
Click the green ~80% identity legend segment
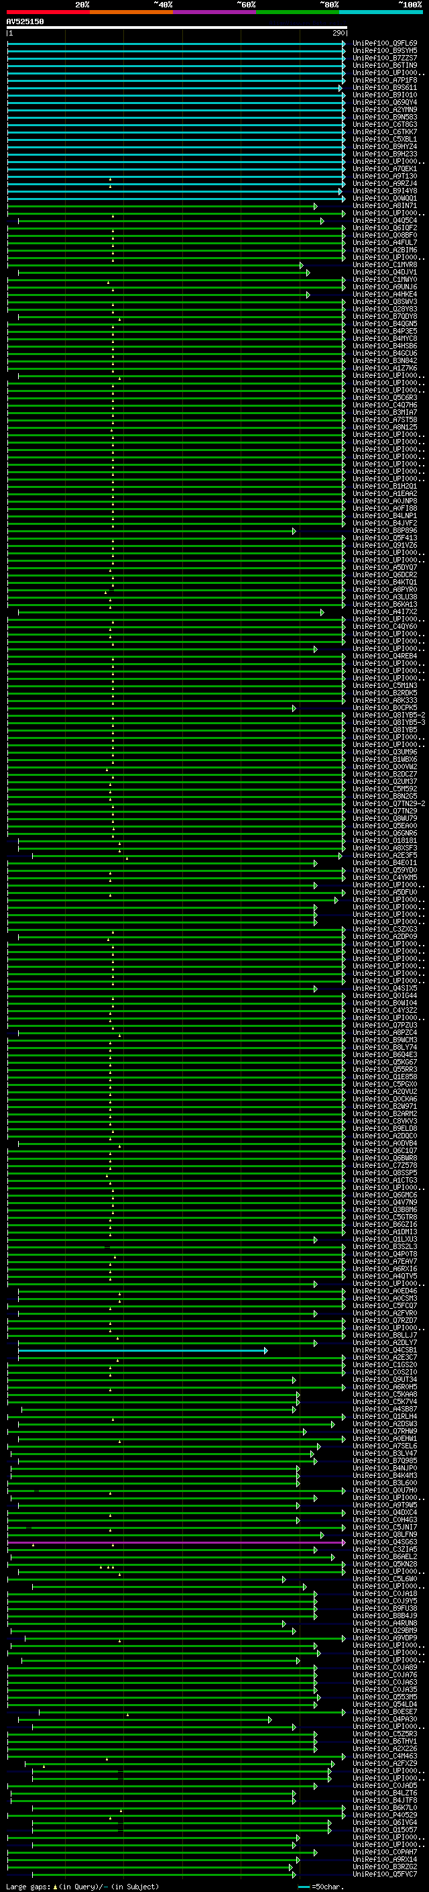(x=298, y=12)
